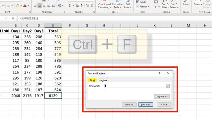The height and width of the screenshot is (119, 212).
Task: Expand Format as Table gallery
Action: click(117, 6)
